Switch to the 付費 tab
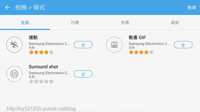The height and width of the screenshot is (112, 200). (x=75, y=23)
